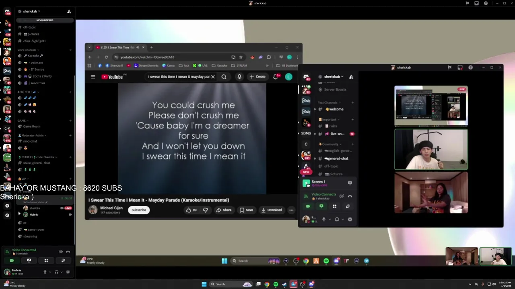Screen dimensions: 515x289
Task: Open streamed YouTube hamburger guide menu
Action: click(x=93, y=77)
